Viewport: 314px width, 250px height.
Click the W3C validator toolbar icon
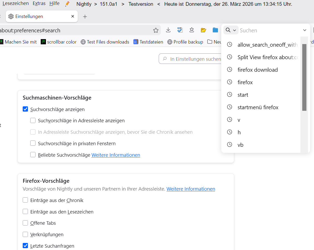[180, 30]
